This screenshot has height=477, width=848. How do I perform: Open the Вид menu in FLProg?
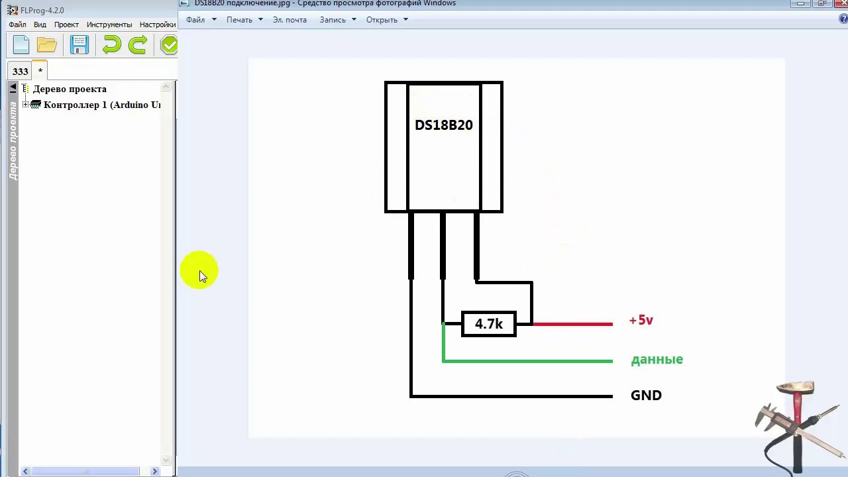coord(40,25)
